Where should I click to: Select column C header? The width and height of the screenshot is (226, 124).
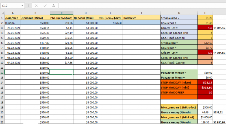click(x=62, y=13)
